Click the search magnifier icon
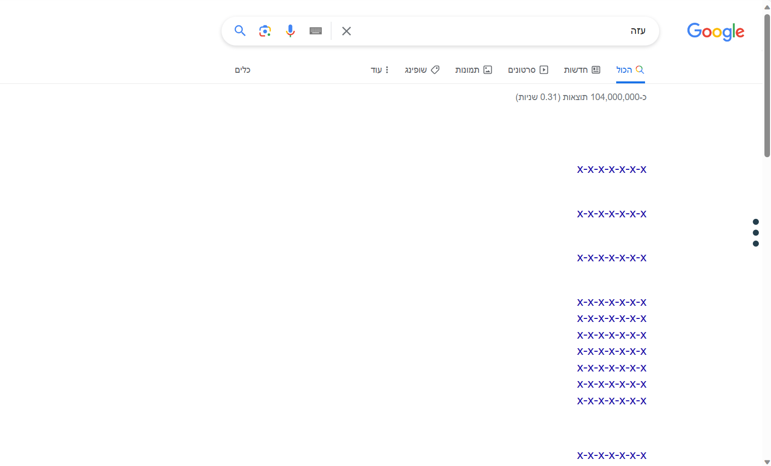The height and width of the screenshot is (466, 771). (240, 31)
